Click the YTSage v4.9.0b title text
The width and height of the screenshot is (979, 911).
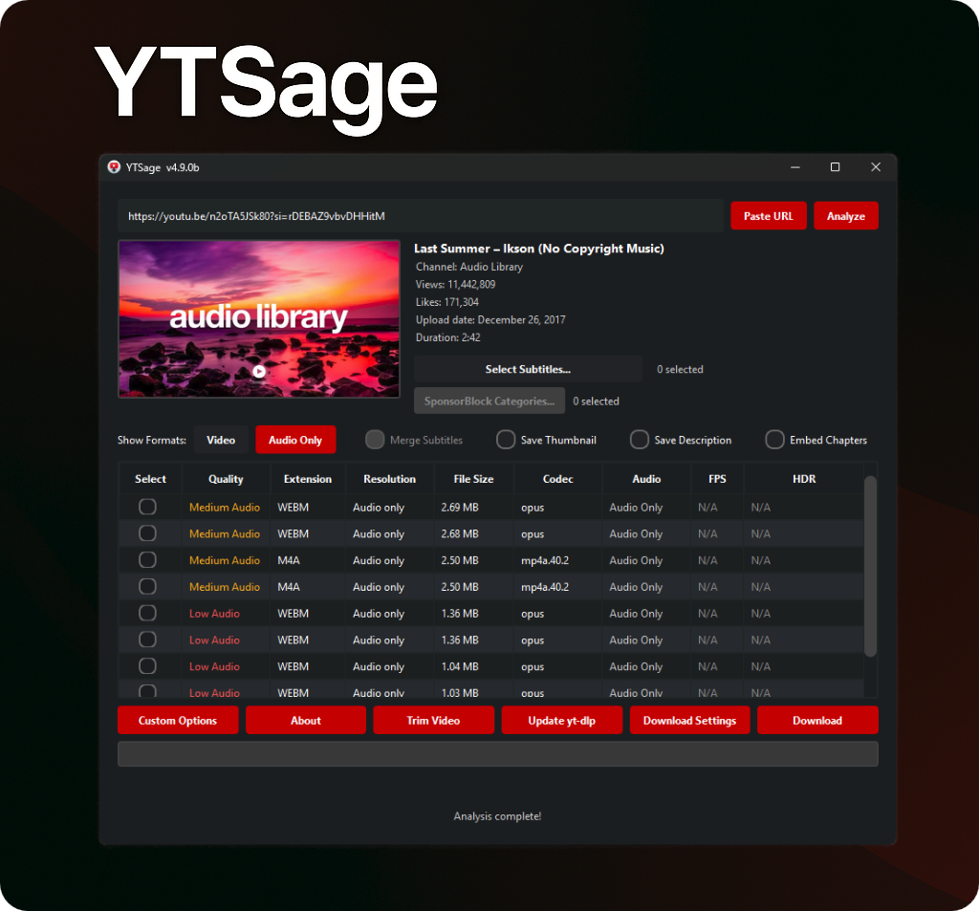(x=163, y=167)
